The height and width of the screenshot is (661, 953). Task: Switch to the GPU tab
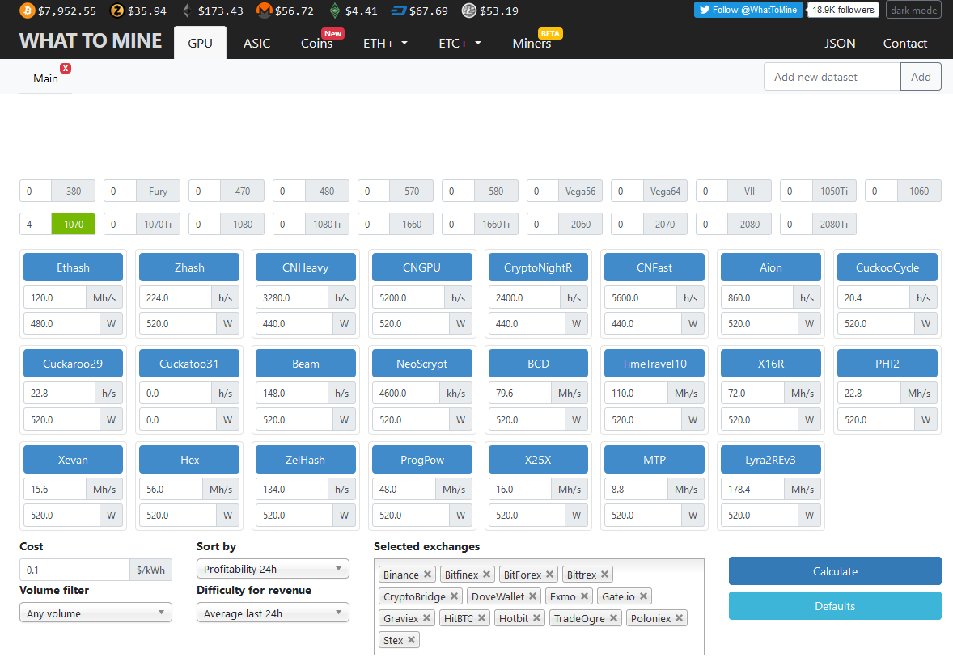tap(200, 43)
